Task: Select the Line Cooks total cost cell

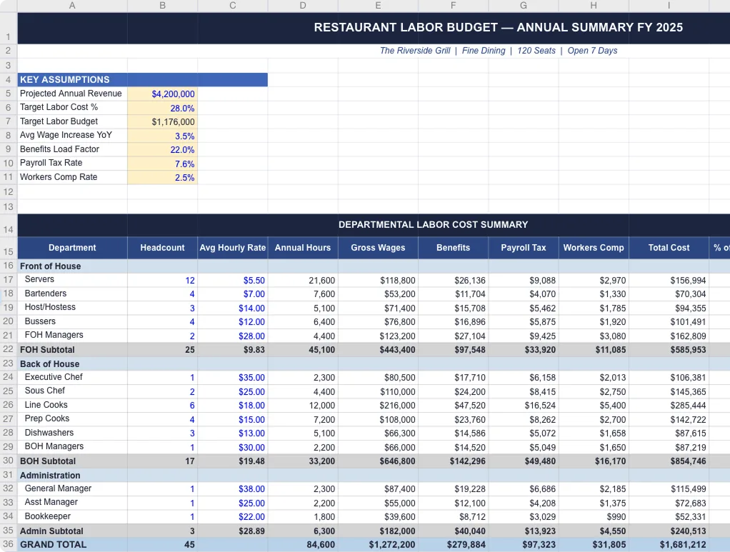Action: [x=669, y=405]
